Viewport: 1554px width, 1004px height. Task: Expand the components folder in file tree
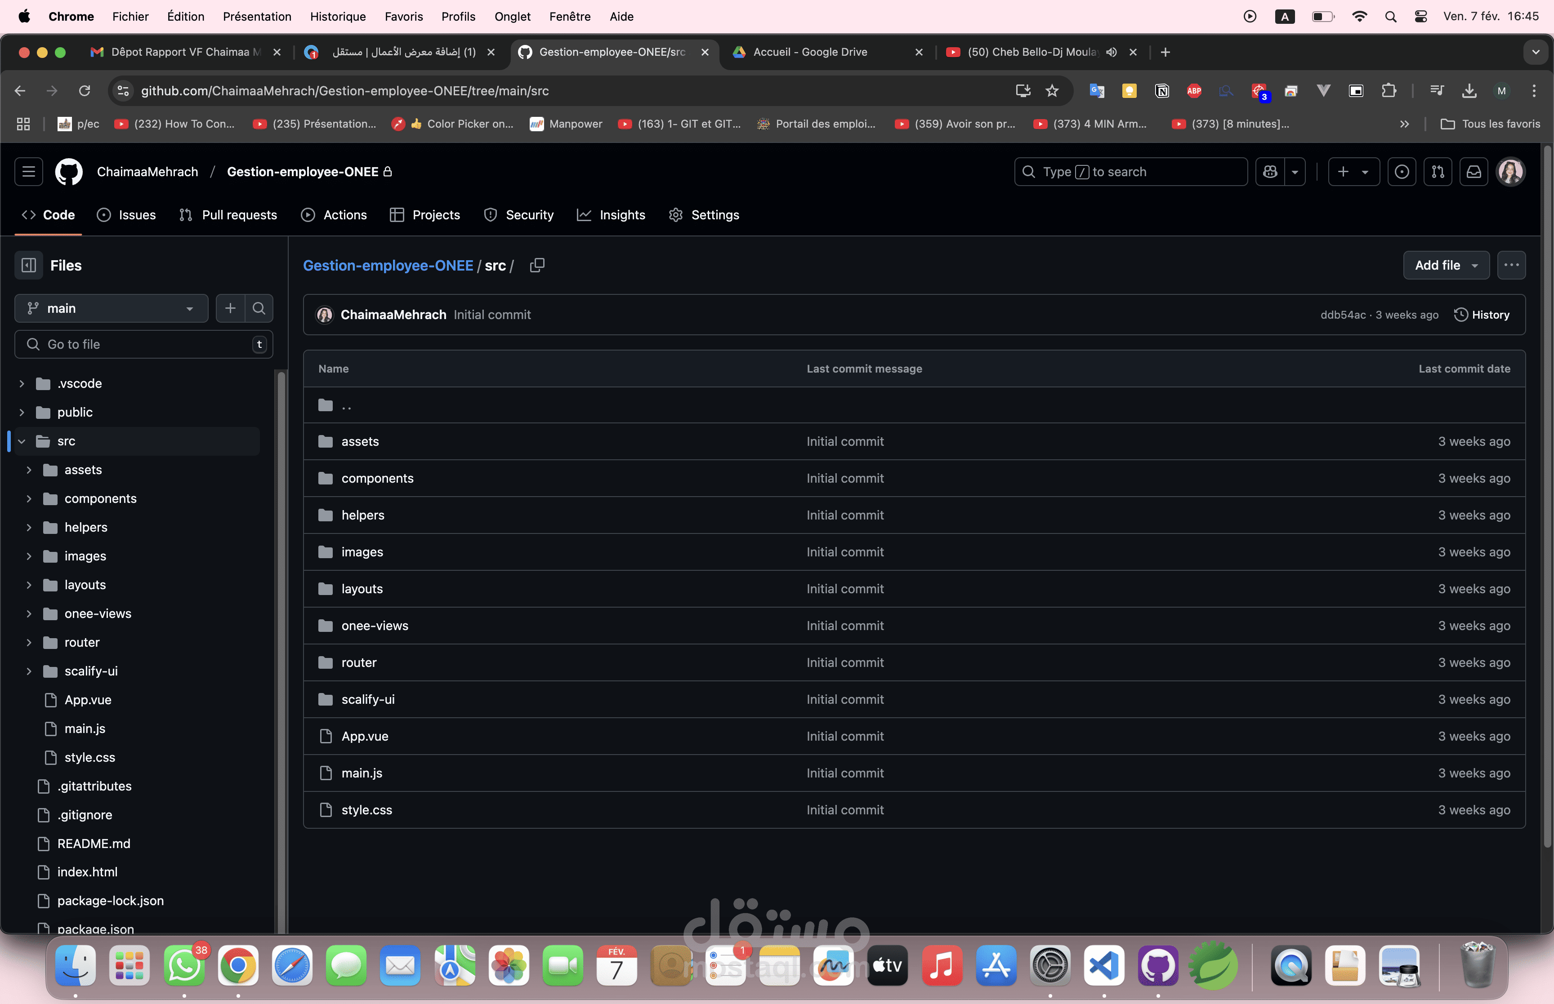click(x=29, y=499)
